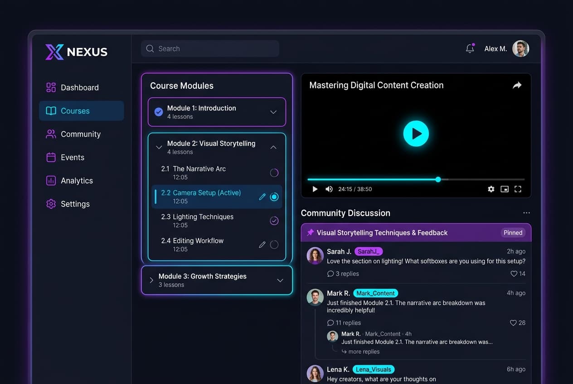
Task: Click the Analytics chart icon
Action: tap(51, 181)
